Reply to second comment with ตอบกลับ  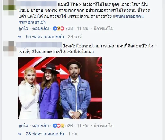tap(40, 126)
